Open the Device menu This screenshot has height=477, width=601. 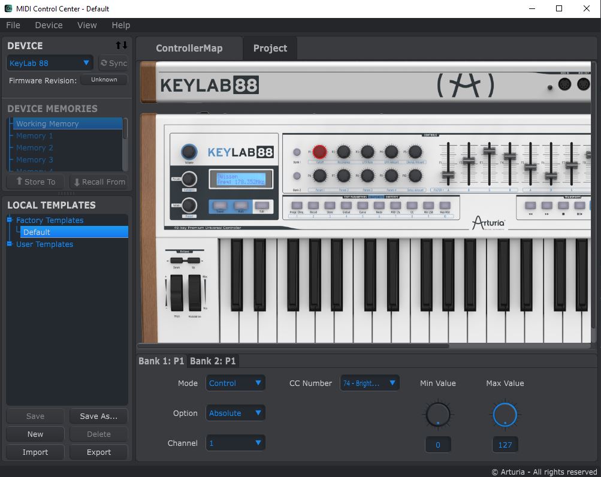coord(49,25)
